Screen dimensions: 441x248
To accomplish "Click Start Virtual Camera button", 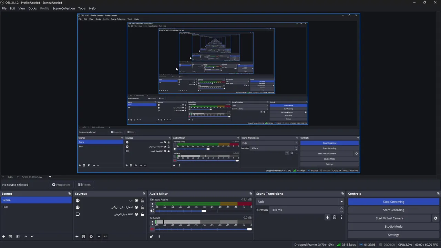I will [389, 218].
